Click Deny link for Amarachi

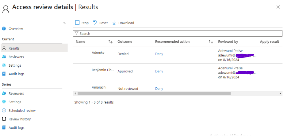pos(159,89)
